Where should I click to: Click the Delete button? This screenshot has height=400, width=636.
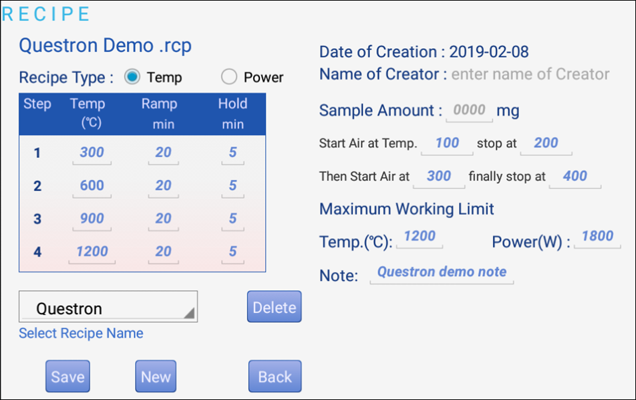(x=274, y=307)
